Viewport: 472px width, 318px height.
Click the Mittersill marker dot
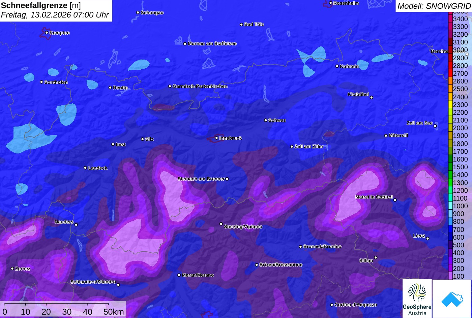click(386, 136)
